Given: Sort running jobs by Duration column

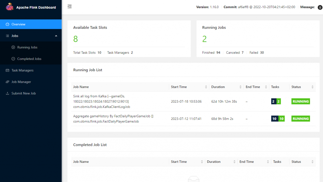Looking at the screenshot, I should click(241, 87).
